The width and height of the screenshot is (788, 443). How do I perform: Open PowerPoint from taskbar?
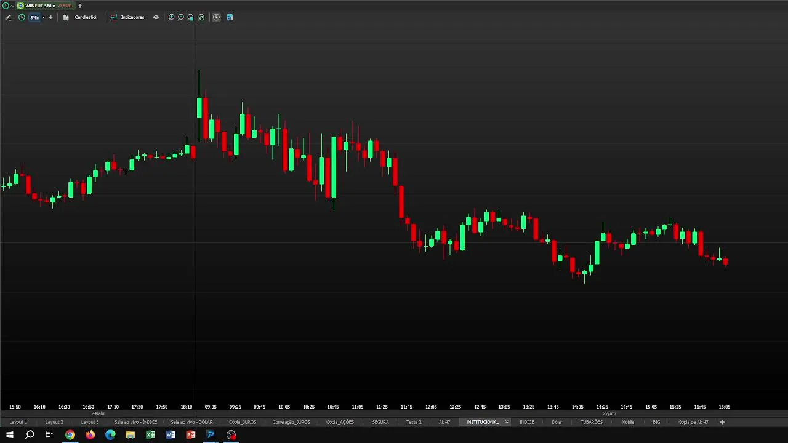(x=191, y=435)
